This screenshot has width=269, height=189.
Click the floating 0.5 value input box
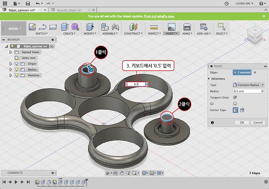coord(136,84)
